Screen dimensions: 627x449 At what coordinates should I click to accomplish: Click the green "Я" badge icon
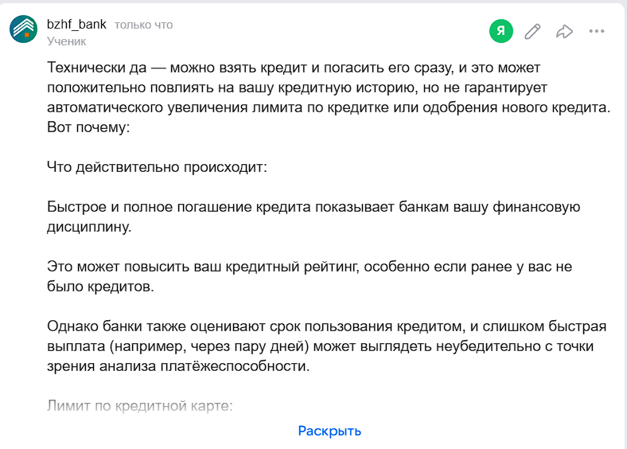[x=500, y=31]
